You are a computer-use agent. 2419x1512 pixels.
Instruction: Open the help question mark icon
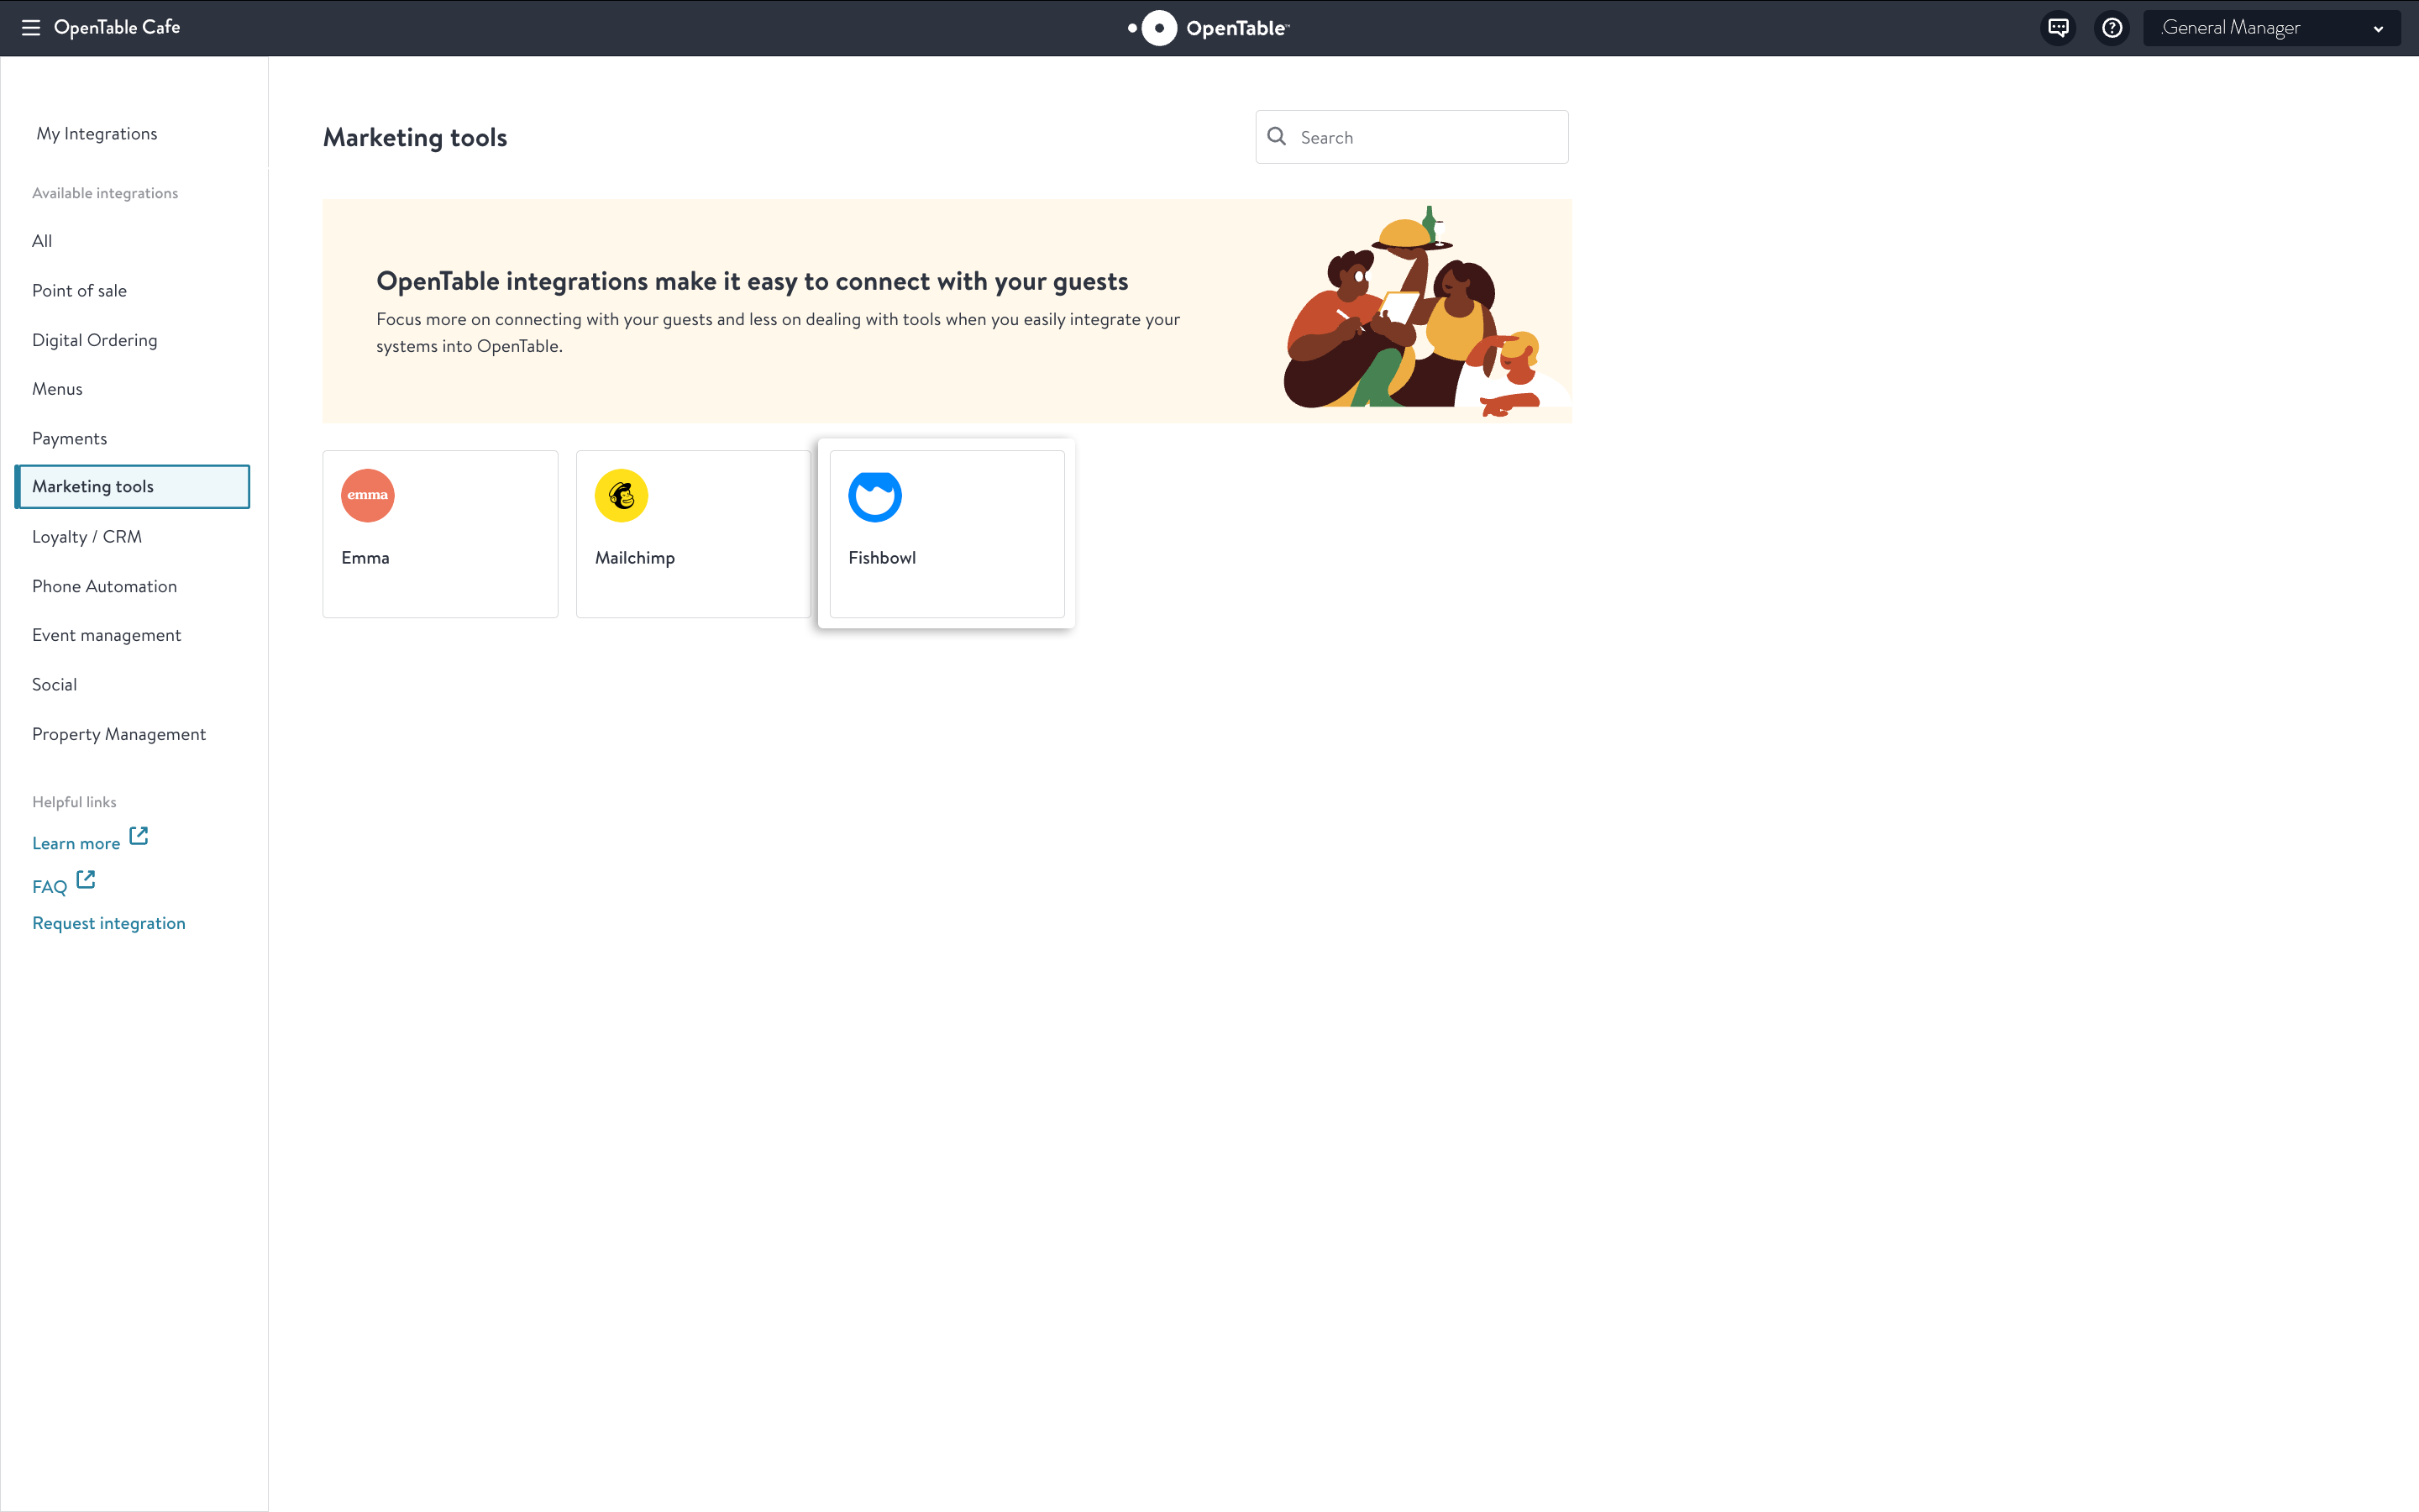pos(2112,28)
